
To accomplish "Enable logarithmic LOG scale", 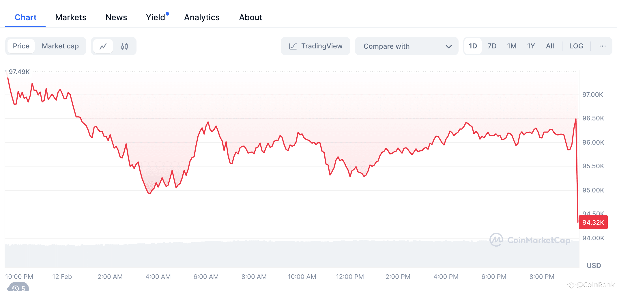I will click(x=576, y=46).
